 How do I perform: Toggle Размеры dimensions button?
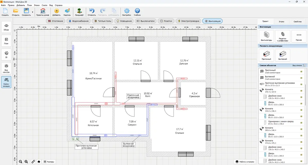[x=49, y=162]
